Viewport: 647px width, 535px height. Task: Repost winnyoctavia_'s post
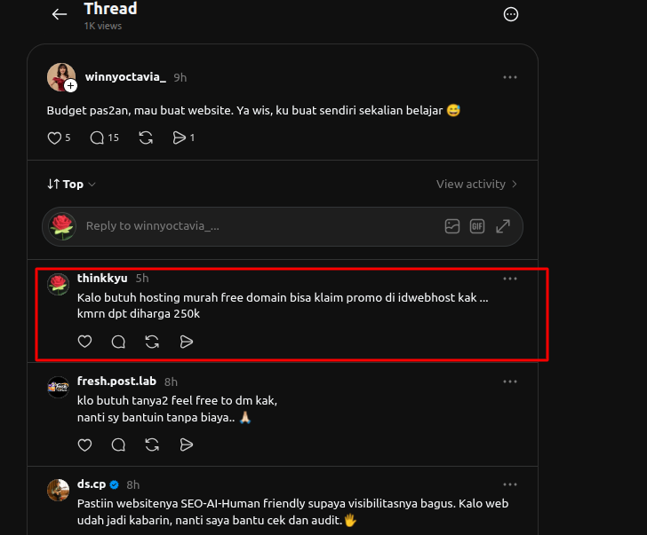tap(146, 138)
